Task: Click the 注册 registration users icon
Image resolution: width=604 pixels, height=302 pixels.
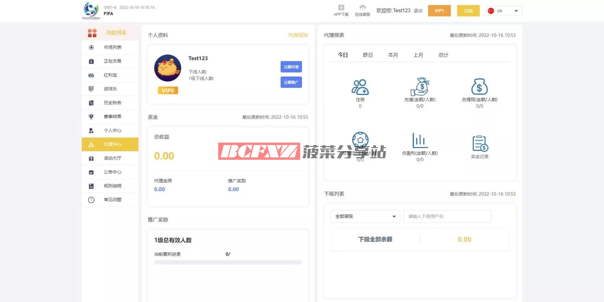Action: pos(360,87)
